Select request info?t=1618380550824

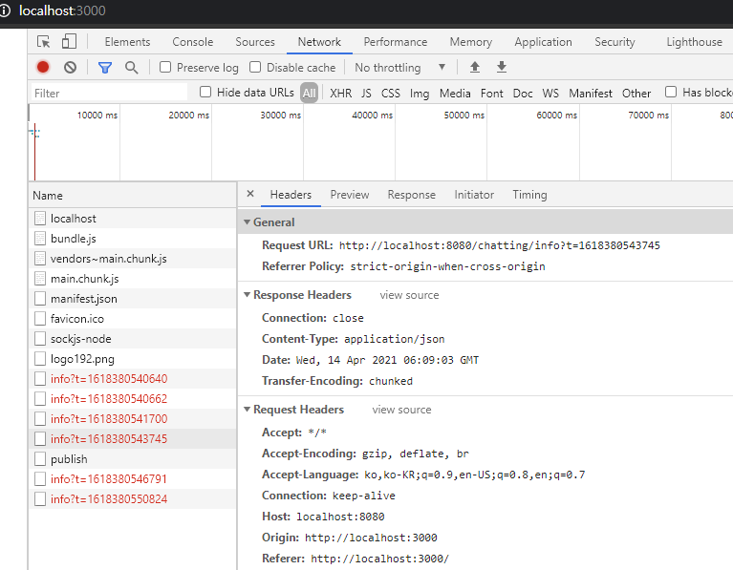[132, 499]
